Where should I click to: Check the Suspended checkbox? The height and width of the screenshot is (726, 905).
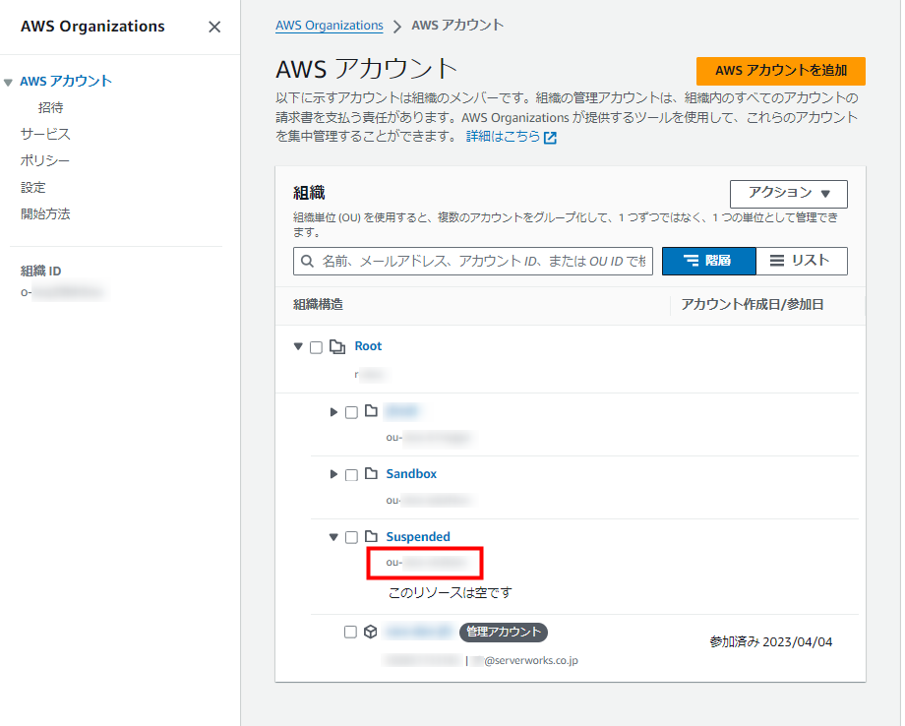[x=351, y=537]
